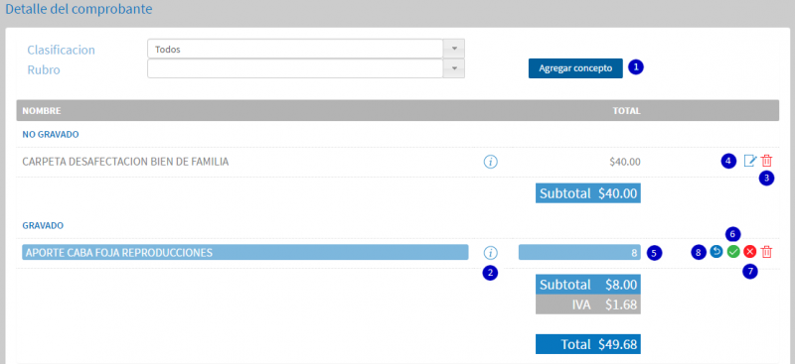
Task: Click the Total $49.68 summary box
Action: pos(588,344)
